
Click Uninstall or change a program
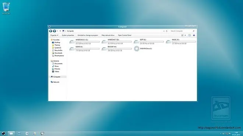point(88,35)
